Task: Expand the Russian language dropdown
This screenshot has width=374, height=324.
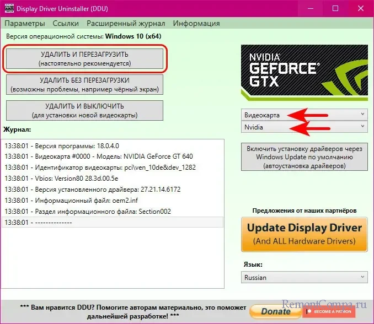Action: (x=304, y=277)
